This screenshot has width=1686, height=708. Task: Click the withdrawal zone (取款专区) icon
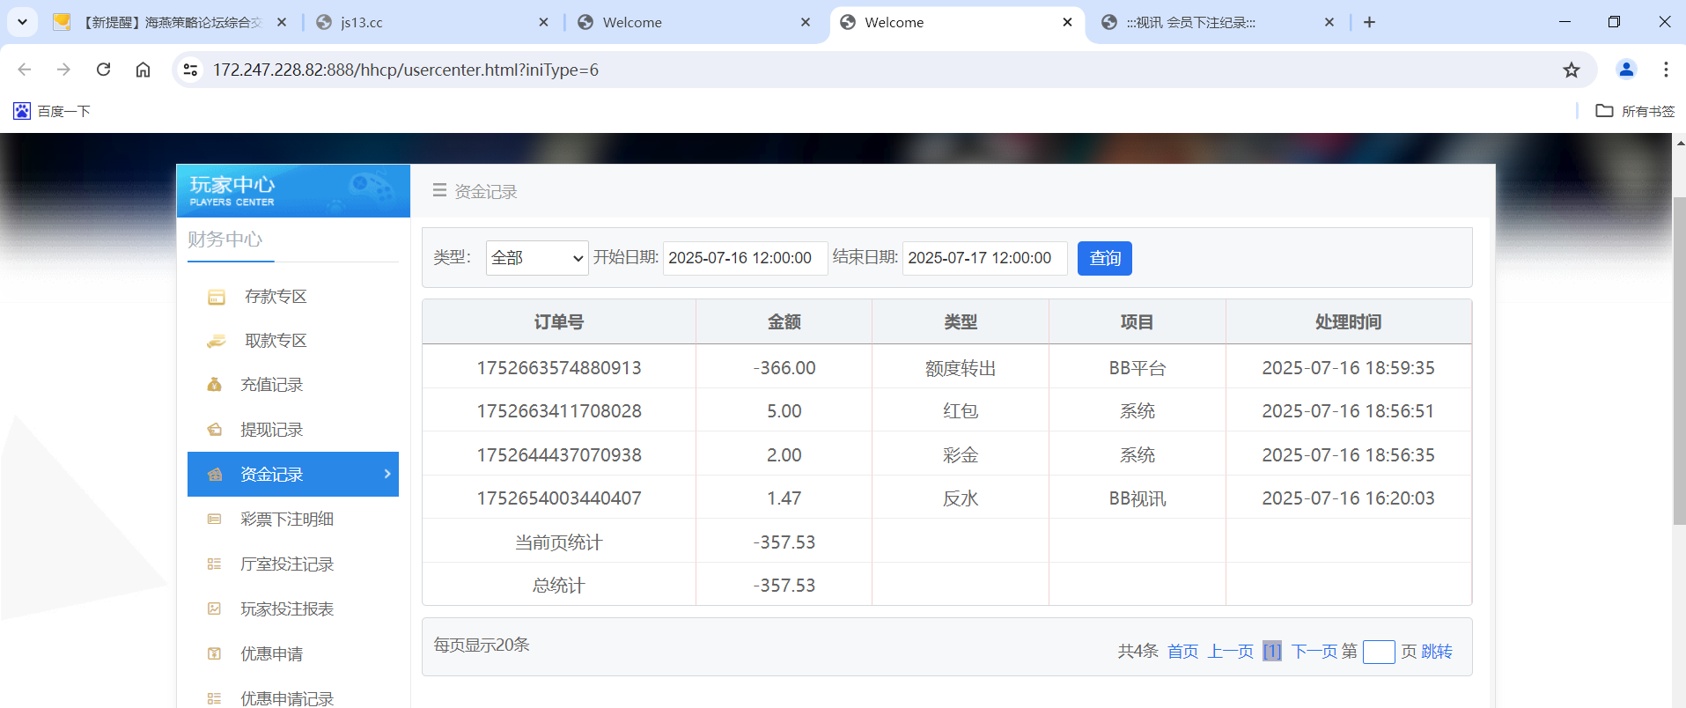point(216,342)
